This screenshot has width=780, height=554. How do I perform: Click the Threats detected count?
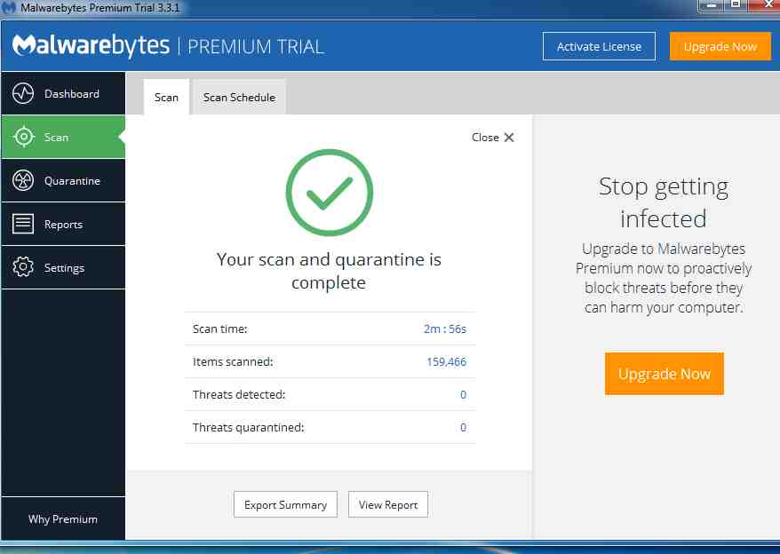coord(463,395)
